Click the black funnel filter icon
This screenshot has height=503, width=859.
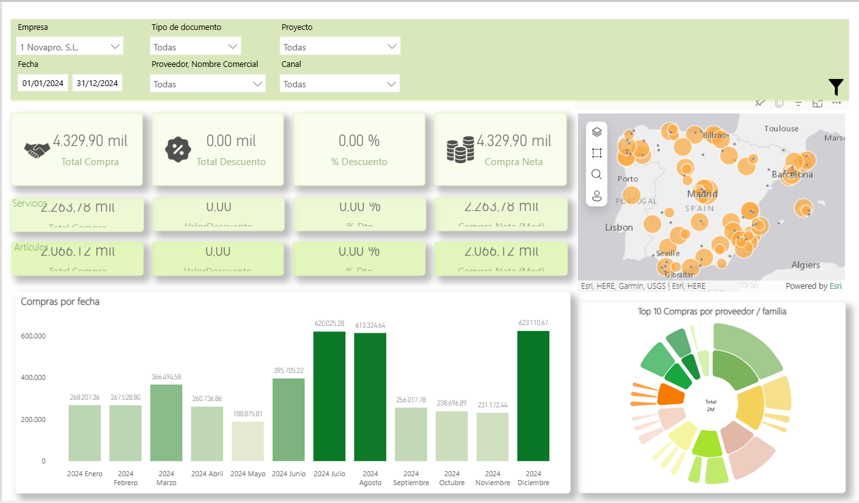click(836, 87)
